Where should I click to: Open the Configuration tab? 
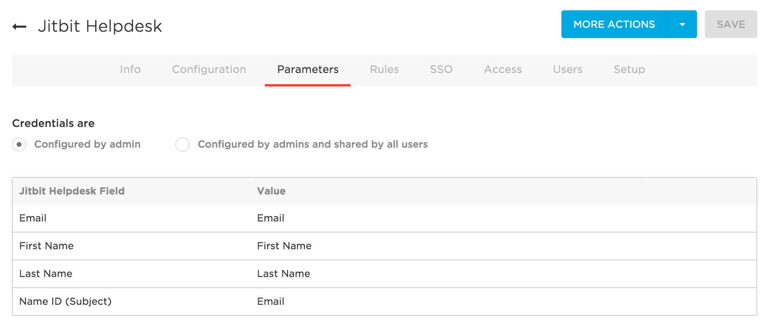point(209,69)
